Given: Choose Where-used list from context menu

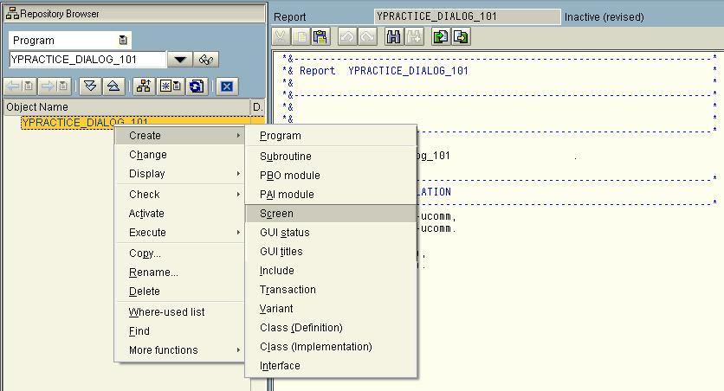Looking at the screenshot, I should pos(166,312).
